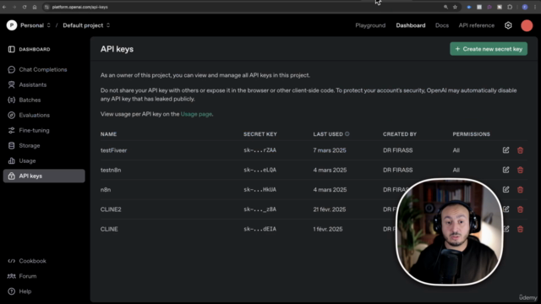This screenshot has width=541, height=304.
Task: Click the browser zoom magnifier icon
Action: pos(445,7)
